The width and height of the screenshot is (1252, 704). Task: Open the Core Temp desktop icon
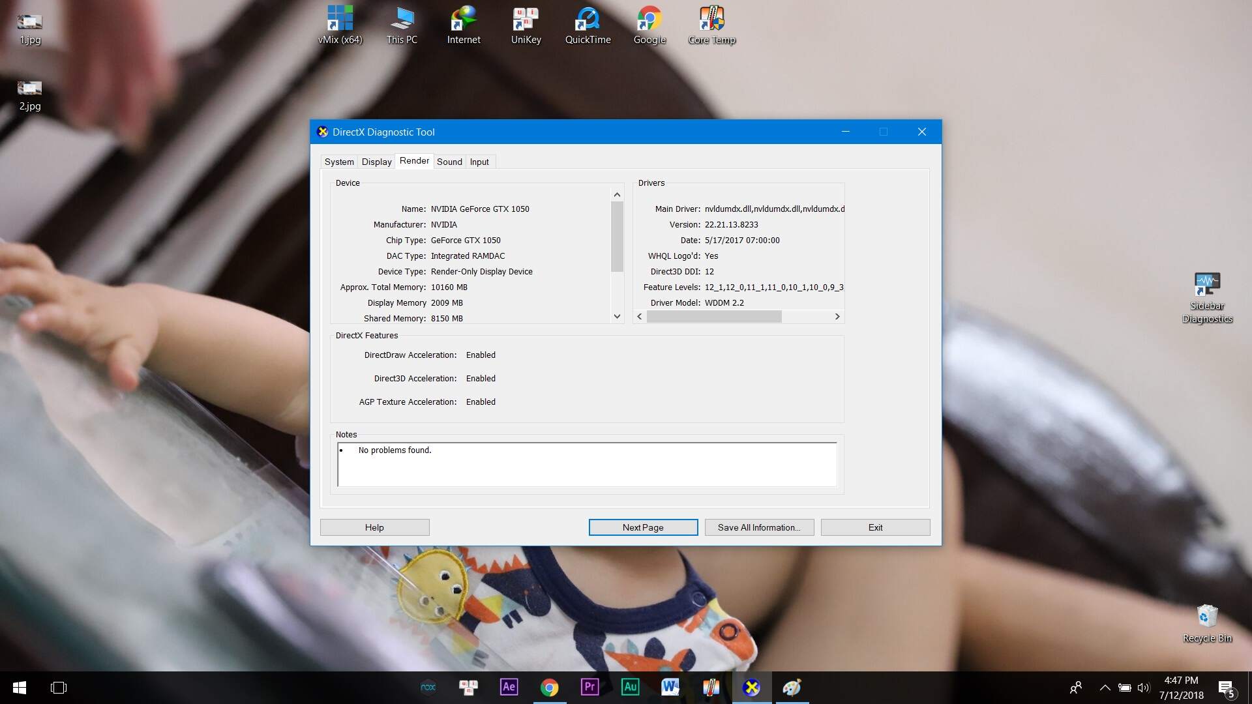(711, 25)
